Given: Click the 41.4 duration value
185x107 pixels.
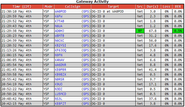Looking at the screenshot, I should (153, 70).
